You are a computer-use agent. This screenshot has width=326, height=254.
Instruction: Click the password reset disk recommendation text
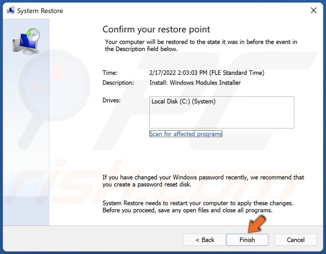point(203,181)
